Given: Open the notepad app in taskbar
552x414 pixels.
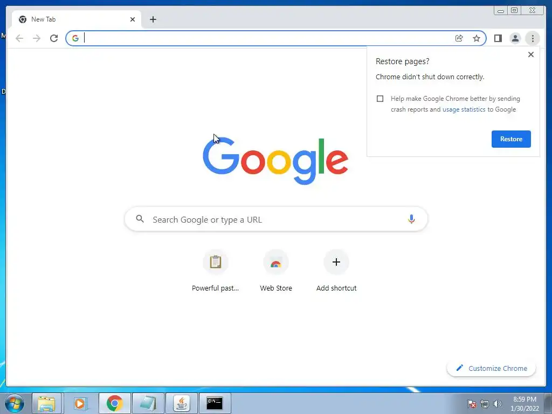Looking at the screenshot, I should point(148,403).
